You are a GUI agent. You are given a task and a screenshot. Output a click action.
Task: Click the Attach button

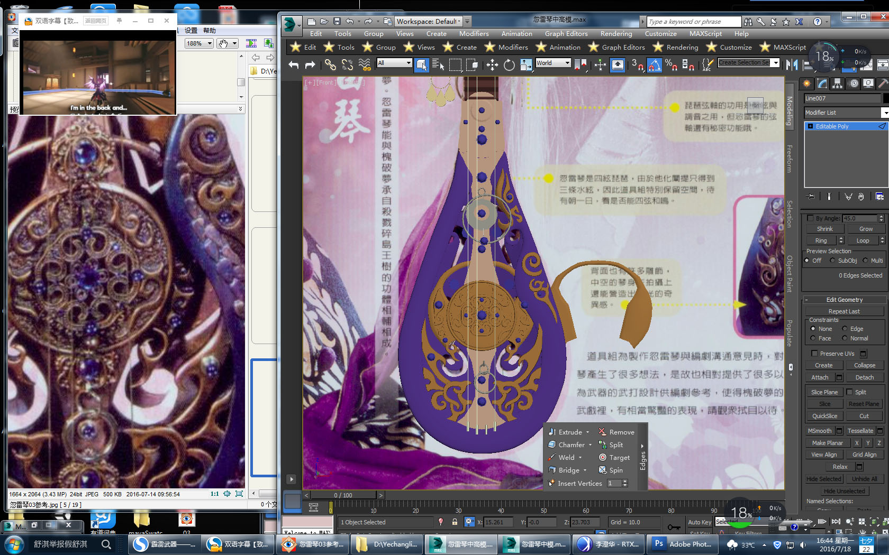click(x=820, y=377)
